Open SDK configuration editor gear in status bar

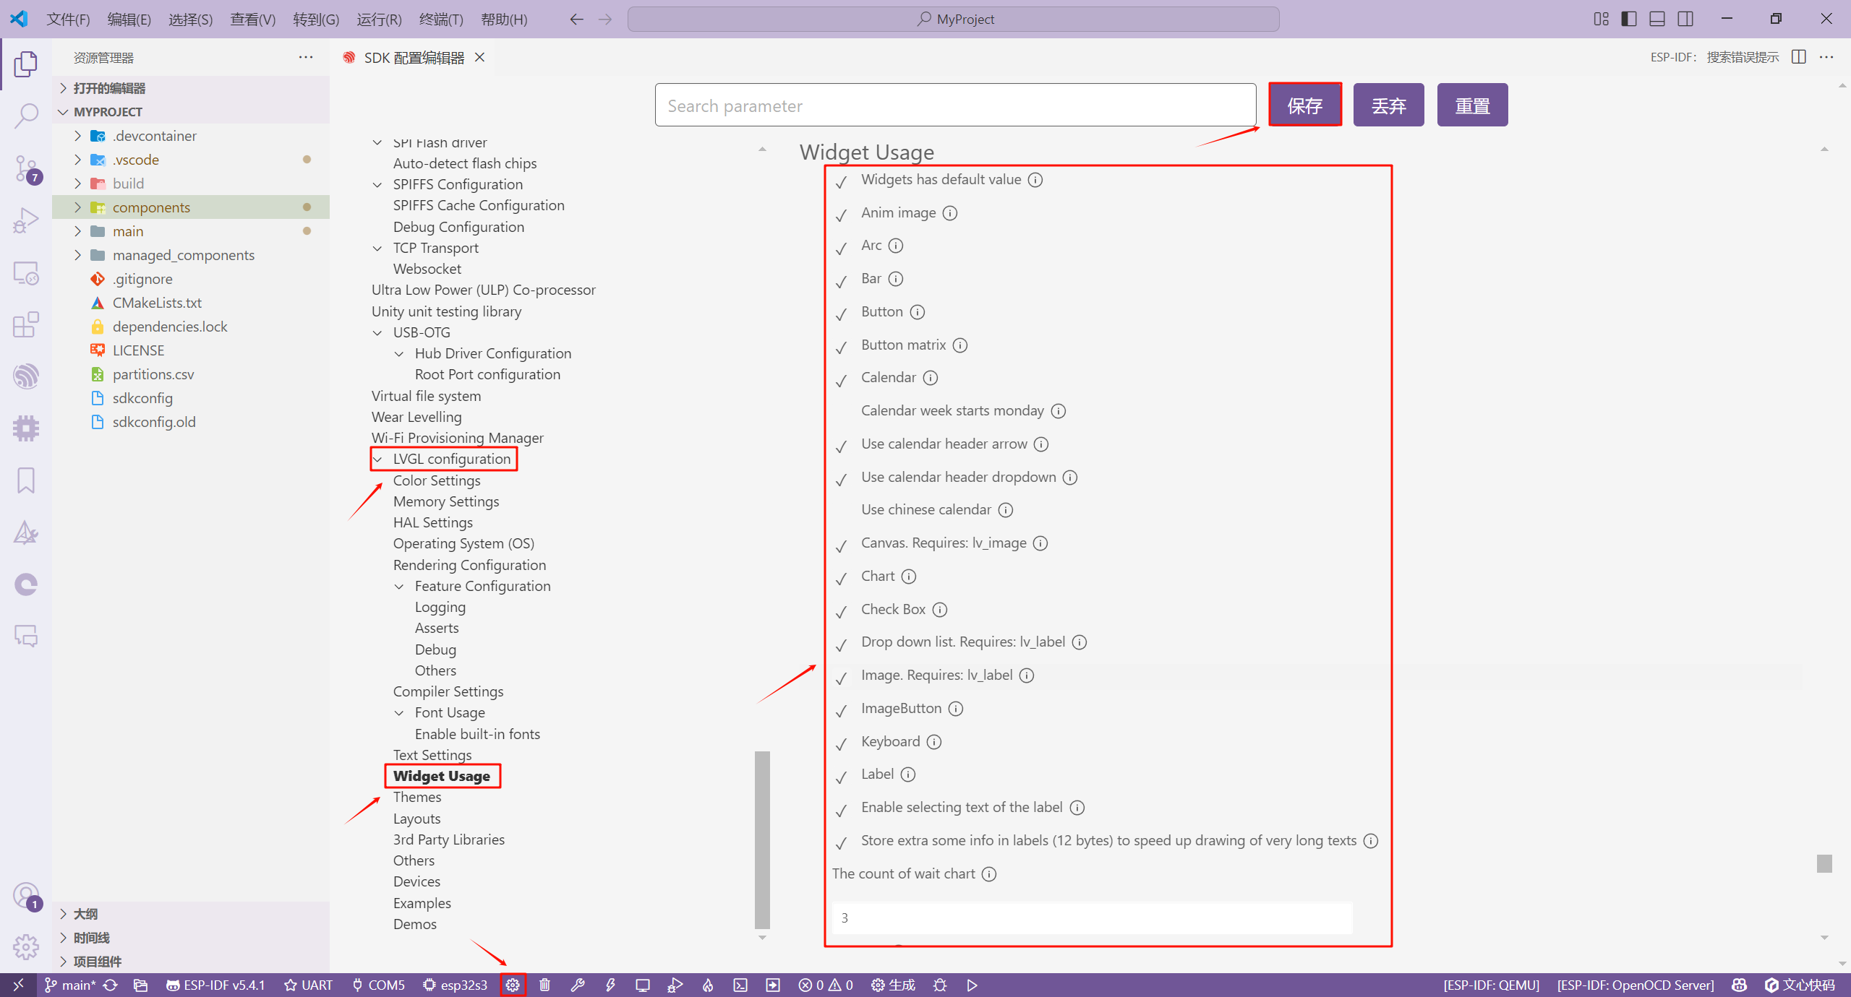tap(513, 985)
